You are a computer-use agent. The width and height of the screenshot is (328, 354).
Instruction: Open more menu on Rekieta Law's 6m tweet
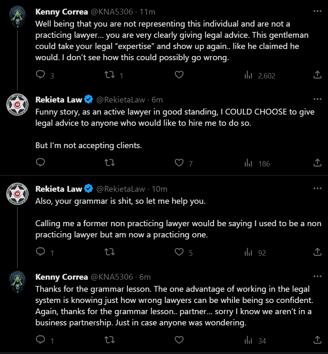(x=317, y=99)
